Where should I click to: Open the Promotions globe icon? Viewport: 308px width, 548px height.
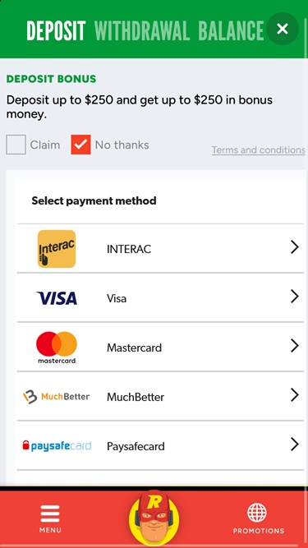tap(257, 513)
